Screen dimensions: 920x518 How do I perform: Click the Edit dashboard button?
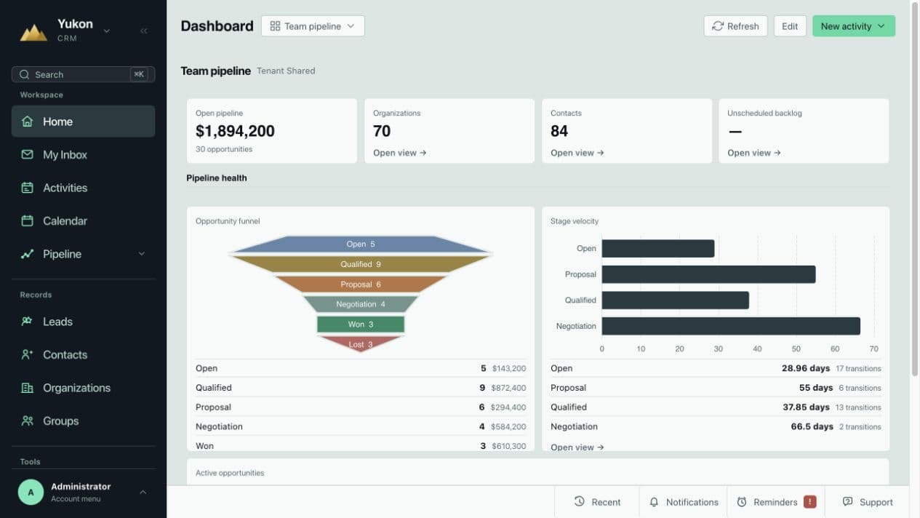pyautogui.click(x=790, y=26)
